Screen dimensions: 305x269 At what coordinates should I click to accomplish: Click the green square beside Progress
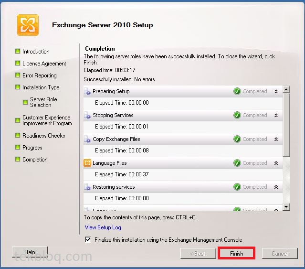pos(18,147)
